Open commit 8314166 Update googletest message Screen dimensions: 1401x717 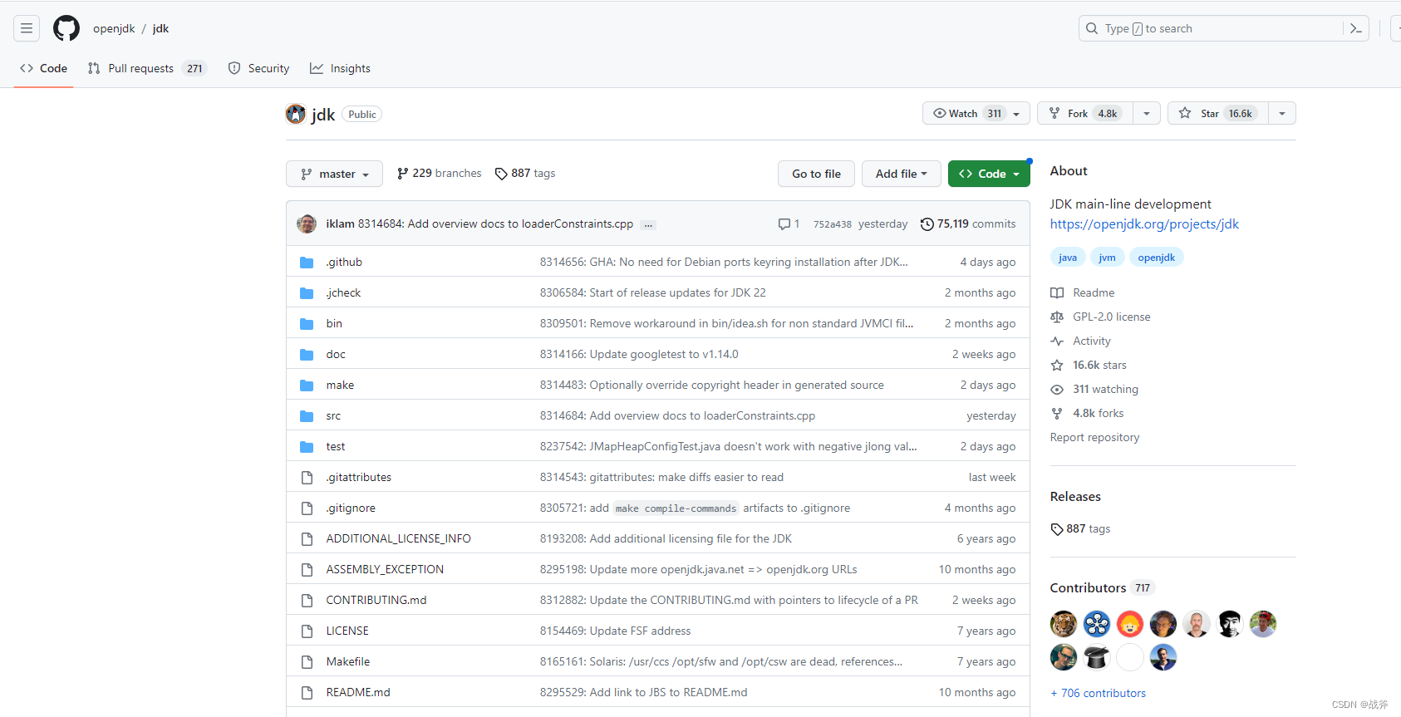pyautogui.click(x=639, y=354)
